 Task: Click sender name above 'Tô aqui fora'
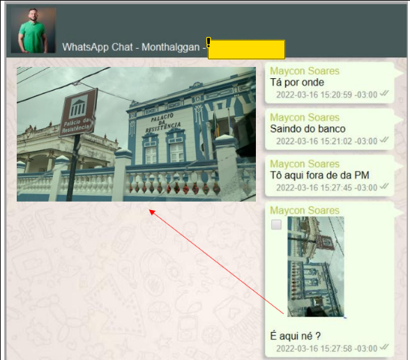tap(305, 164)
